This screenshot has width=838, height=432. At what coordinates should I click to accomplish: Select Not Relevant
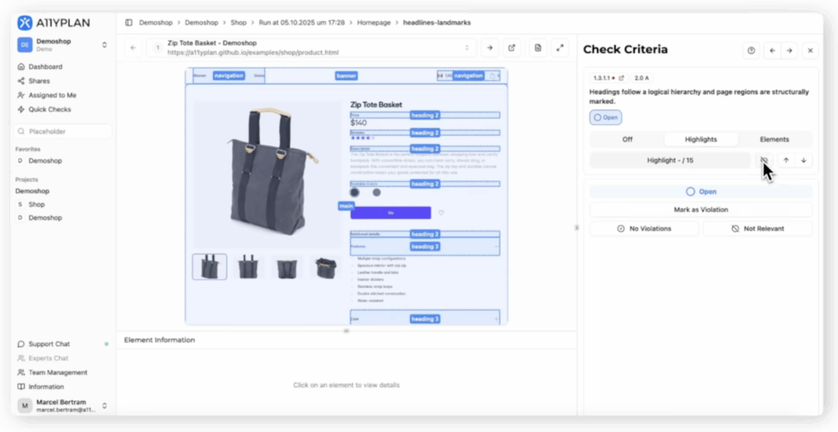click(x=757, y=229)
